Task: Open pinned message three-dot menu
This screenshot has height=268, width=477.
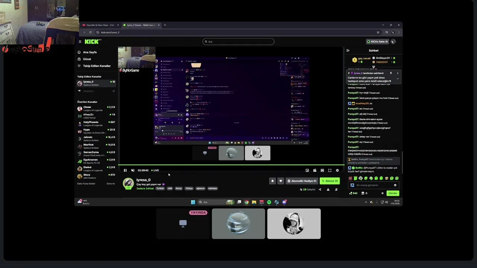Action: click(398, 73)
